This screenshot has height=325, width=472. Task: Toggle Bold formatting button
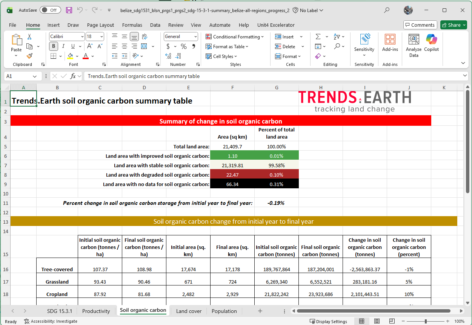(54, 46)
